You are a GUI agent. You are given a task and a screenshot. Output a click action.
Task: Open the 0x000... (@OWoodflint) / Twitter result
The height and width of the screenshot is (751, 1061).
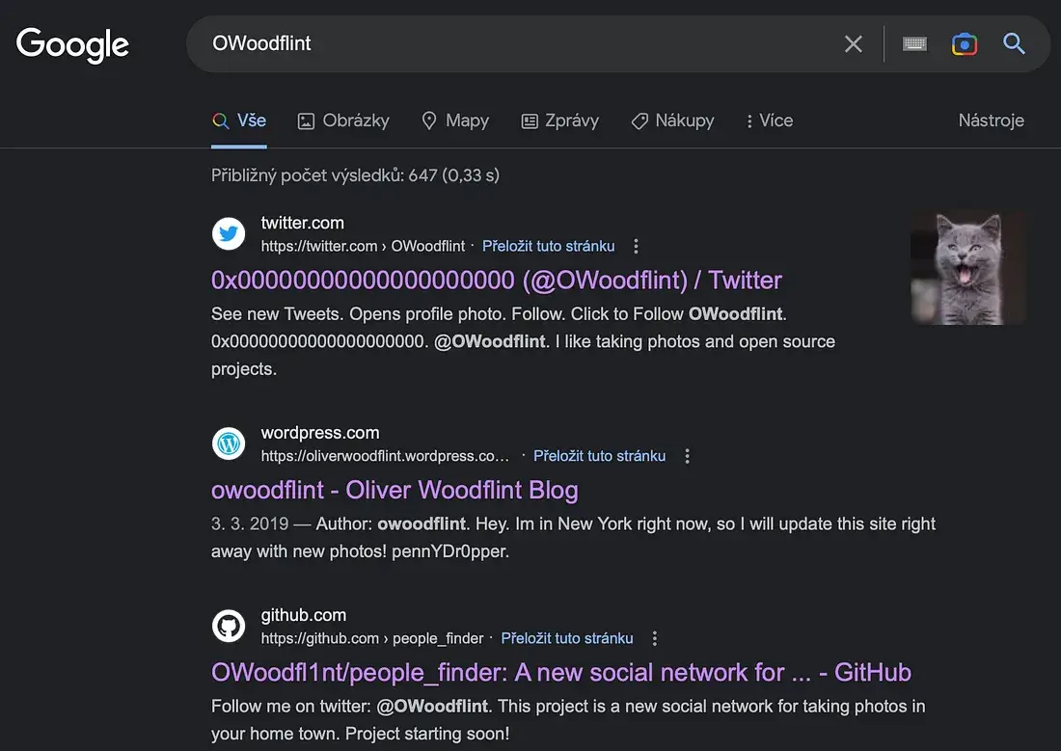coord(496,281)
